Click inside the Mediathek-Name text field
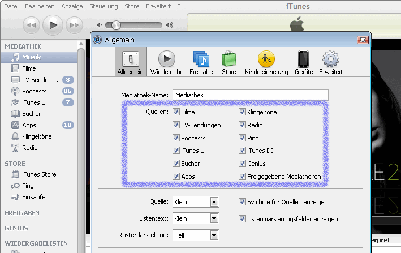401x253 pixels. click(x=251, y=95)
